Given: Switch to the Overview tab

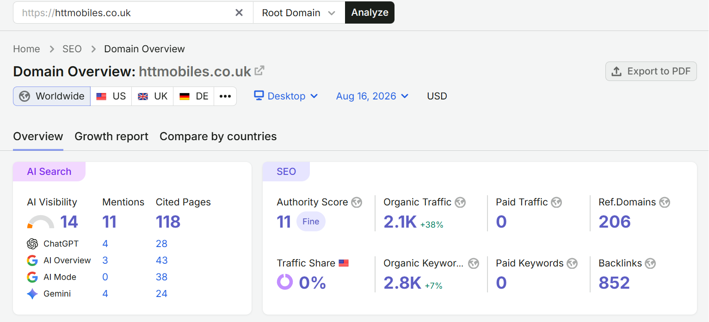Looking at the screenshot, I should tap(38, 136).
